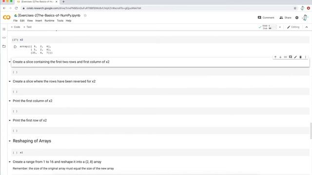Click the red browser extension icon

tap(309, 8)
